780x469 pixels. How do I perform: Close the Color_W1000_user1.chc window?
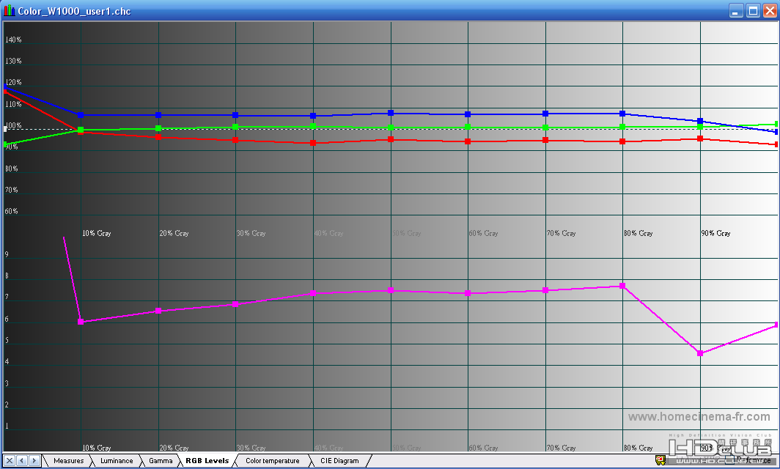(770, 10)
